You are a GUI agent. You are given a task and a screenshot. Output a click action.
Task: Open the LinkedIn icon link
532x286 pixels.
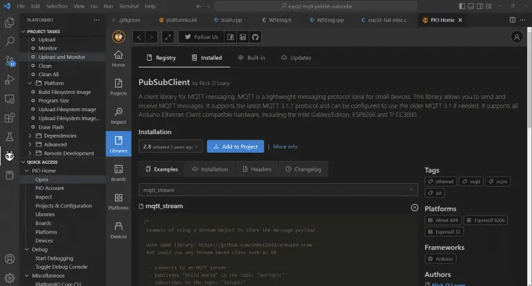[243, 37]
